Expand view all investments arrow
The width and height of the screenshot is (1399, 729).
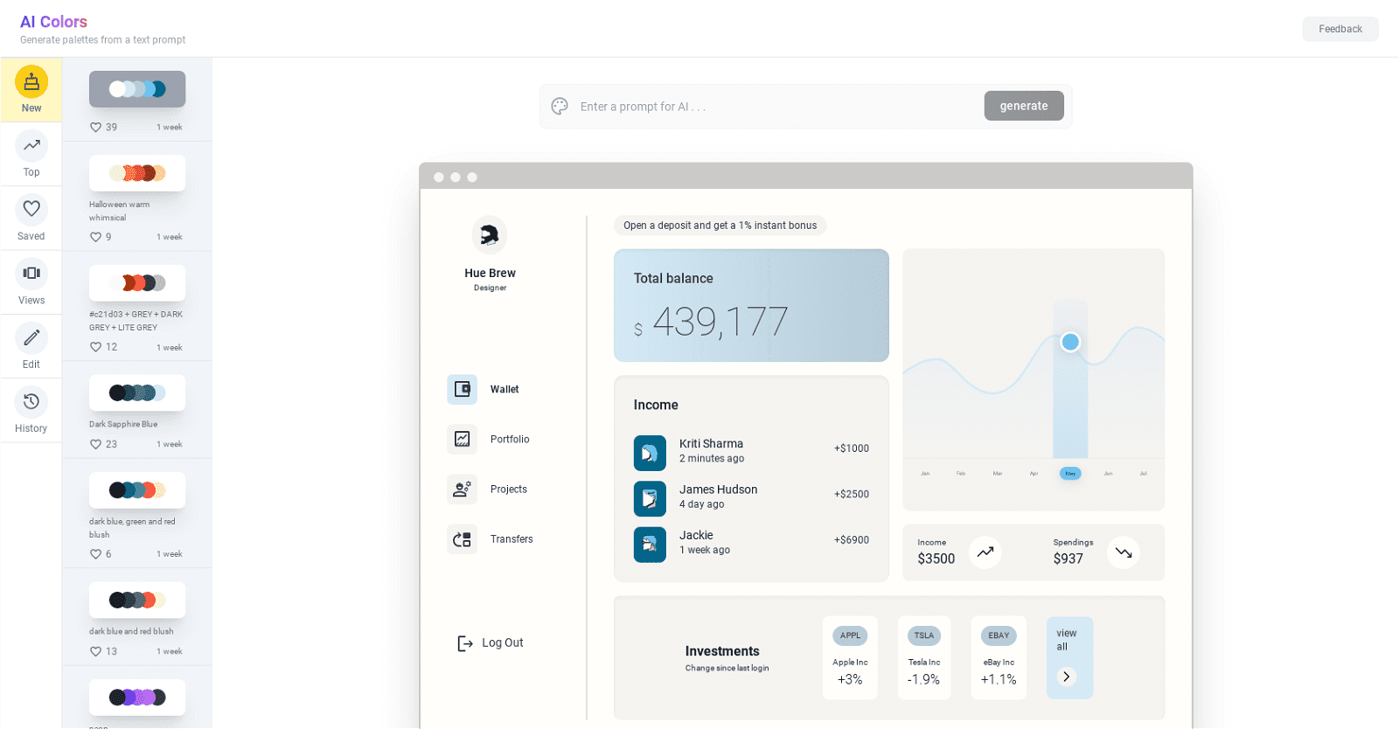(1067, 677)
